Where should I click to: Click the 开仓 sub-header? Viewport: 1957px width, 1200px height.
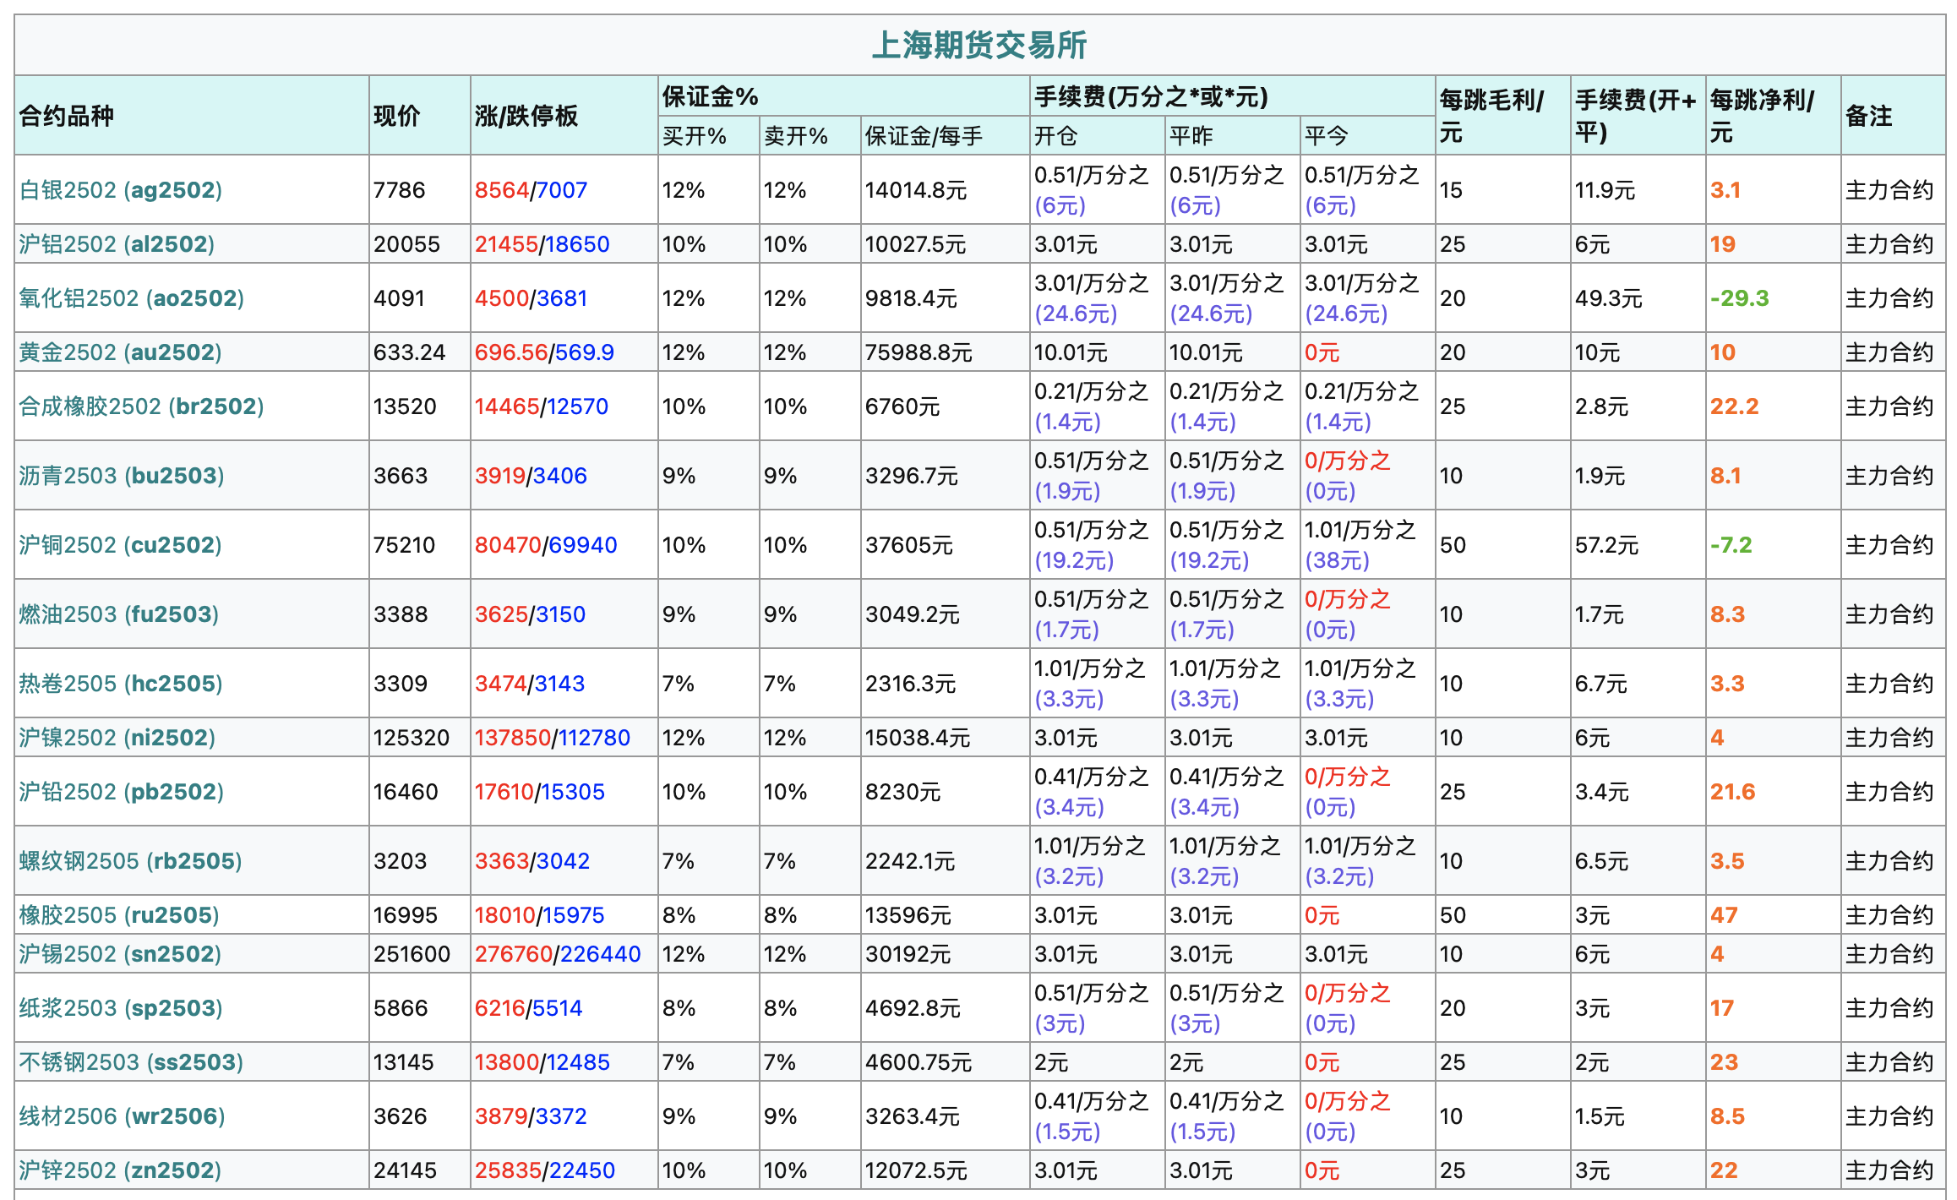coord(1056,136)
